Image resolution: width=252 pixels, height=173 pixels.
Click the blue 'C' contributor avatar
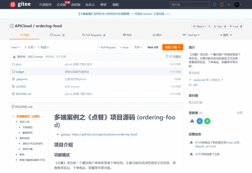click(x=200, y=121)
